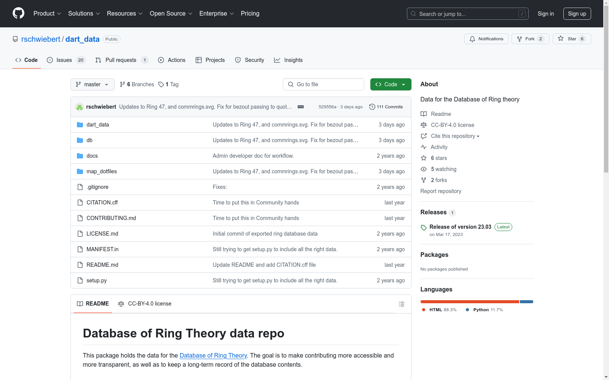Expand the Resources menu
This screenshot has width=609, height=380.
pyautogui.click(x=125, y=14)
